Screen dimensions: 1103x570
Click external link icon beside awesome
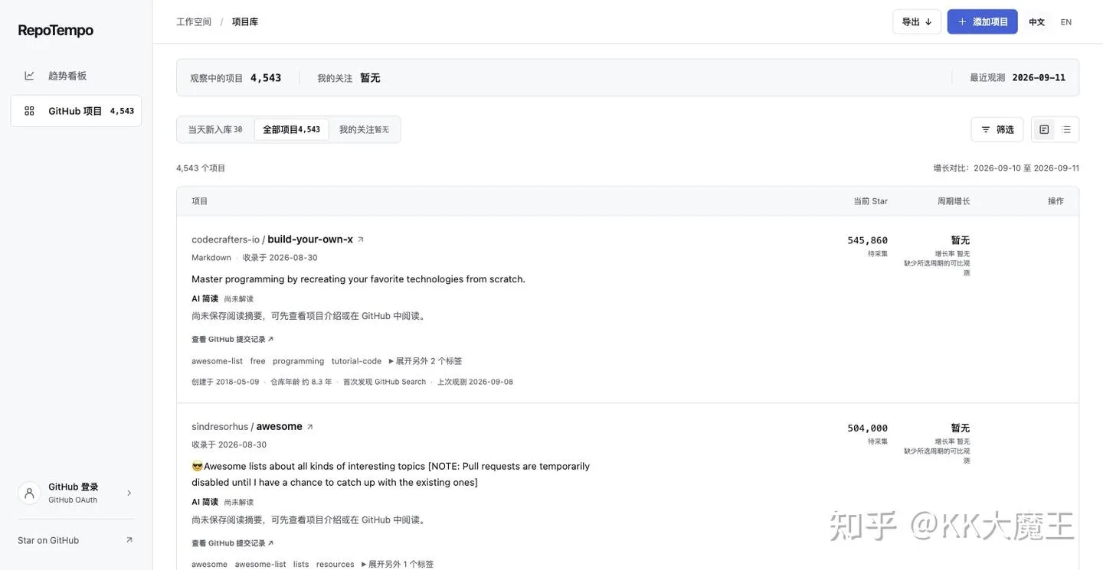310,427
